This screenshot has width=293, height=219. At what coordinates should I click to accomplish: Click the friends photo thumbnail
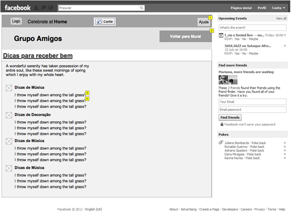point(228,80)
